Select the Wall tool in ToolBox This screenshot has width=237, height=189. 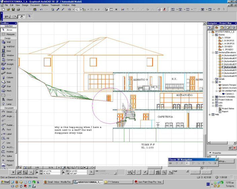8,42
